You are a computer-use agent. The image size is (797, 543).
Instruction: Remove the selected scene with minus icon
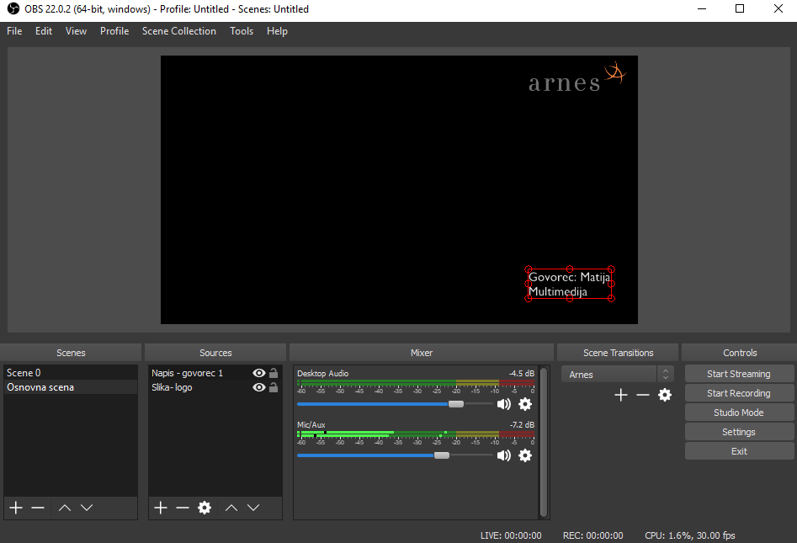pos(38,508)
